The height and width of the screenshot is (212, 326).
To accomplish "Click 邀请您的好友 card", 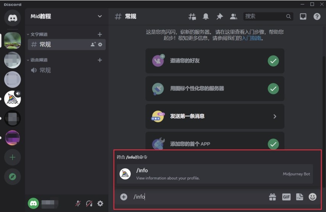I will click(x=215, y=61).
